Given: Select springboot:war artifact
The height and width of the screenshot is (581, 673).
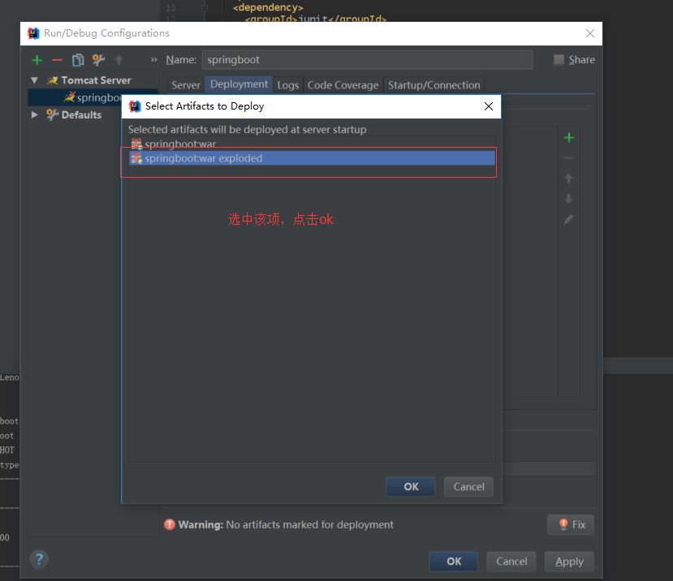Looking at the screenshot, I should 313,144.
